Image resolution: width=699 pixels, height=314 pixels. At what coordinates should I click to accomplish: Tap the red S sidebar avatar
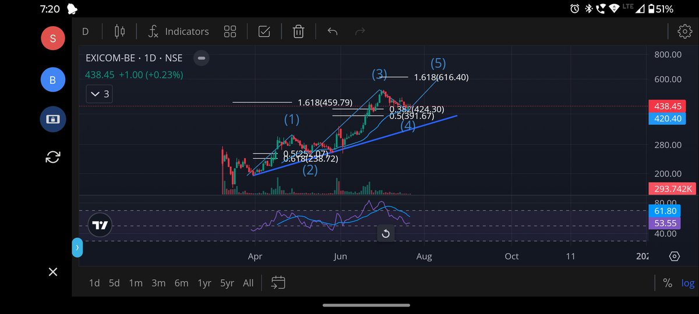[53, 38]
